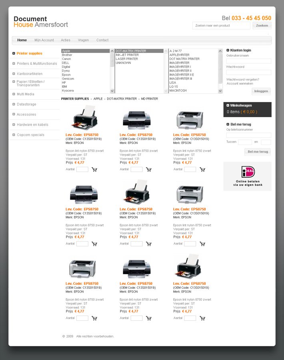Viewport: 284px width, 360px height.
Task: Open Acties menu item
Action: (66, 40)
